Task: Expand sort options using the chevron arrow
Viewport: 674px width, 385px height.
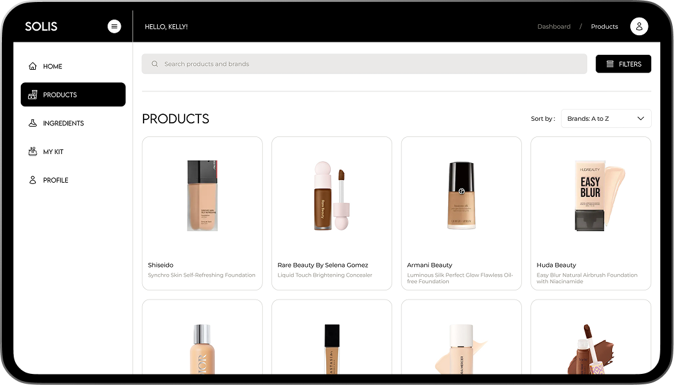Action: pos(641,119)
